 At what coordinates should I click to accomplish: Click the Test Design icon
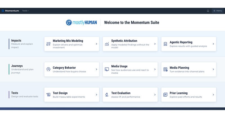[x=48, y=95]
